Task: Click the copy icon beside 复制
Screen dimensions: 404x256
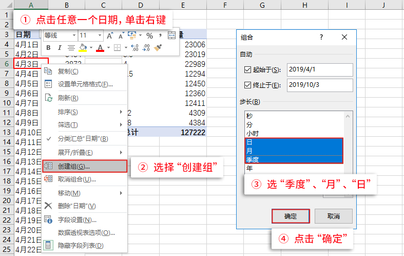Action: pos(48,71)
